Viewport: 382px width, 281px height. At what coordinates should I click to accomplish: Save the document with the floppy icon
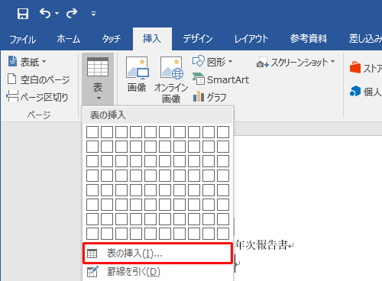pyautogui.click(x=23, y=13)
